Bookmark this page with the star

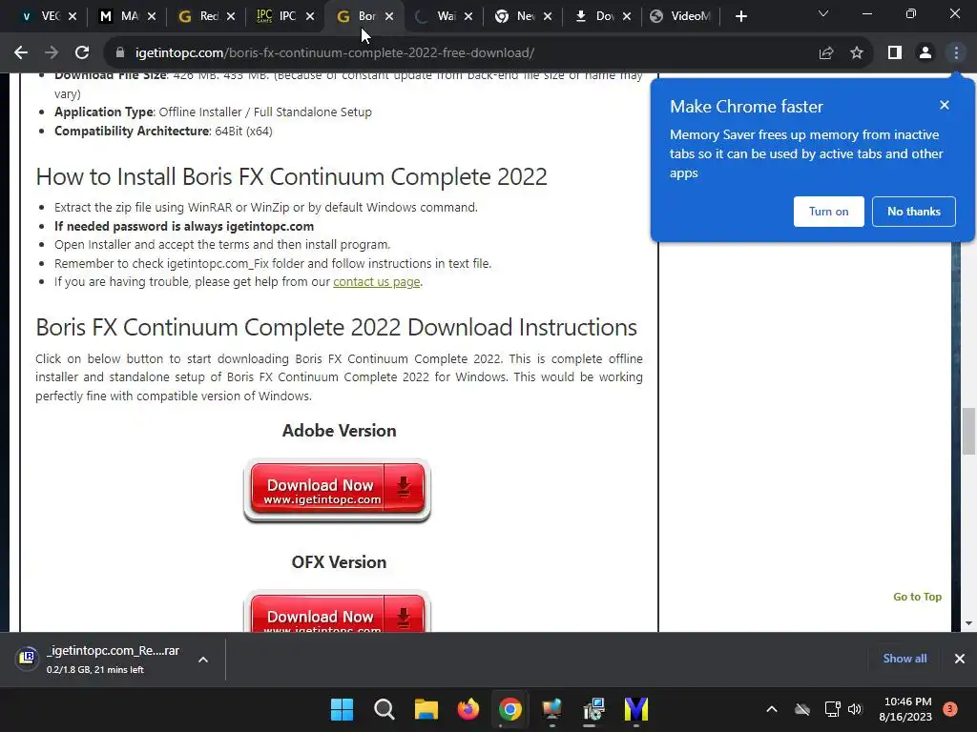coord(857,53)
